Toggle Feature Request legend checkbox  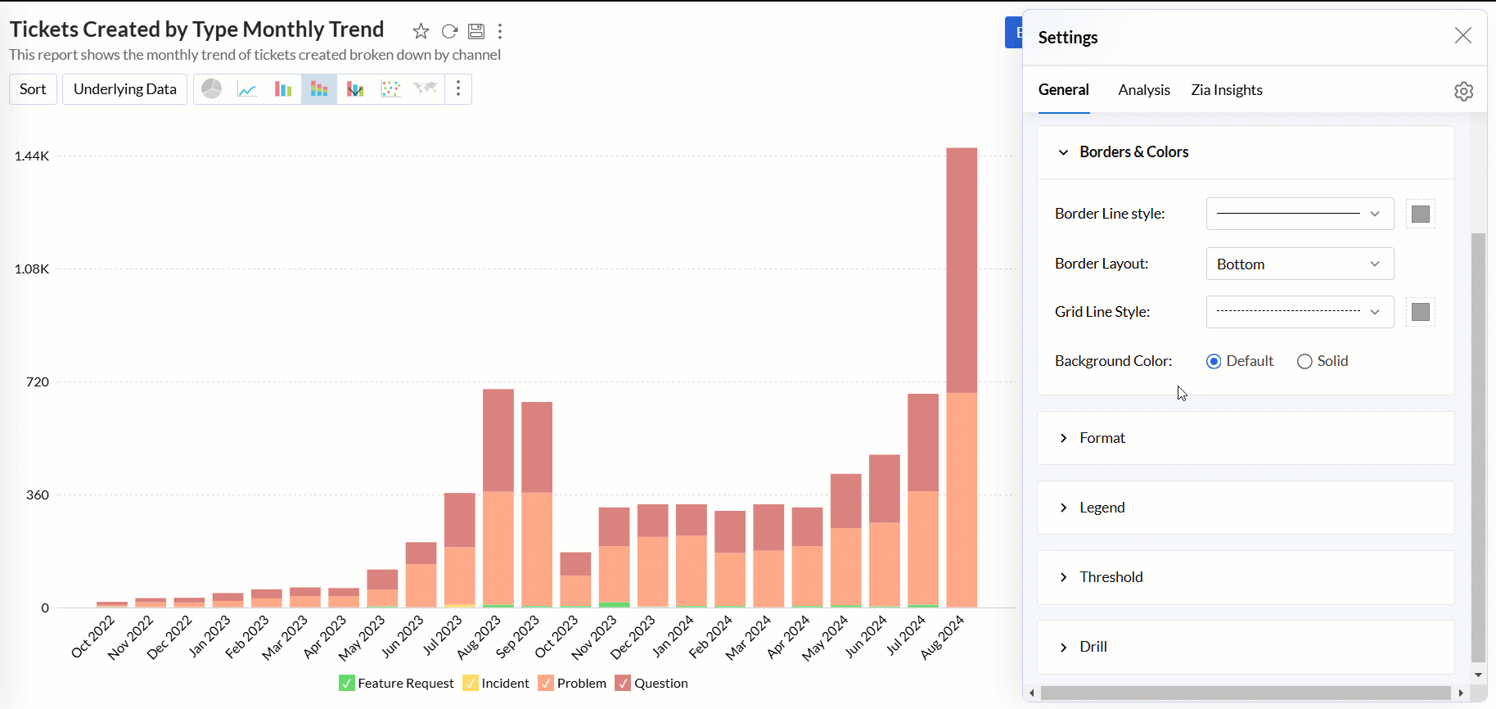pyautogui.click(x=347, y=684)
